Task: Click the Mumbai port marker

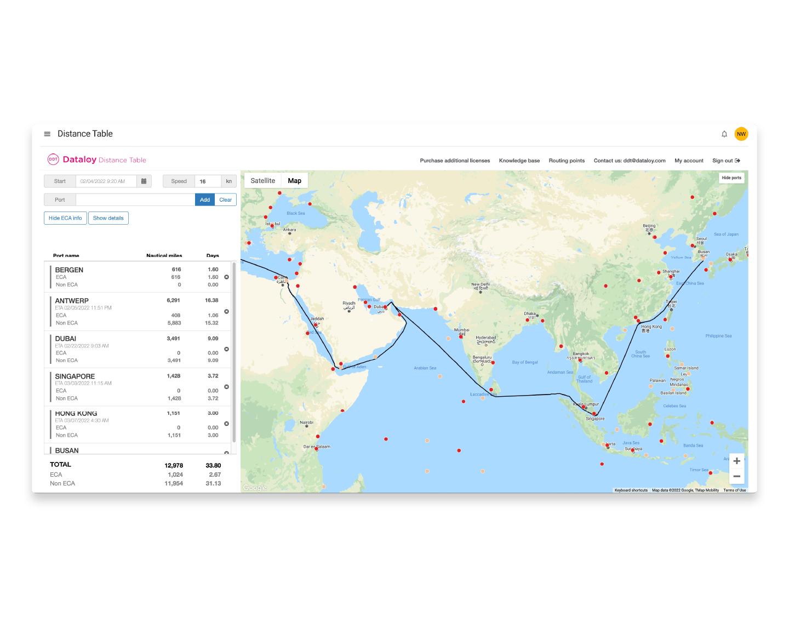Action: pyautogui.click(x=461, y=336)
